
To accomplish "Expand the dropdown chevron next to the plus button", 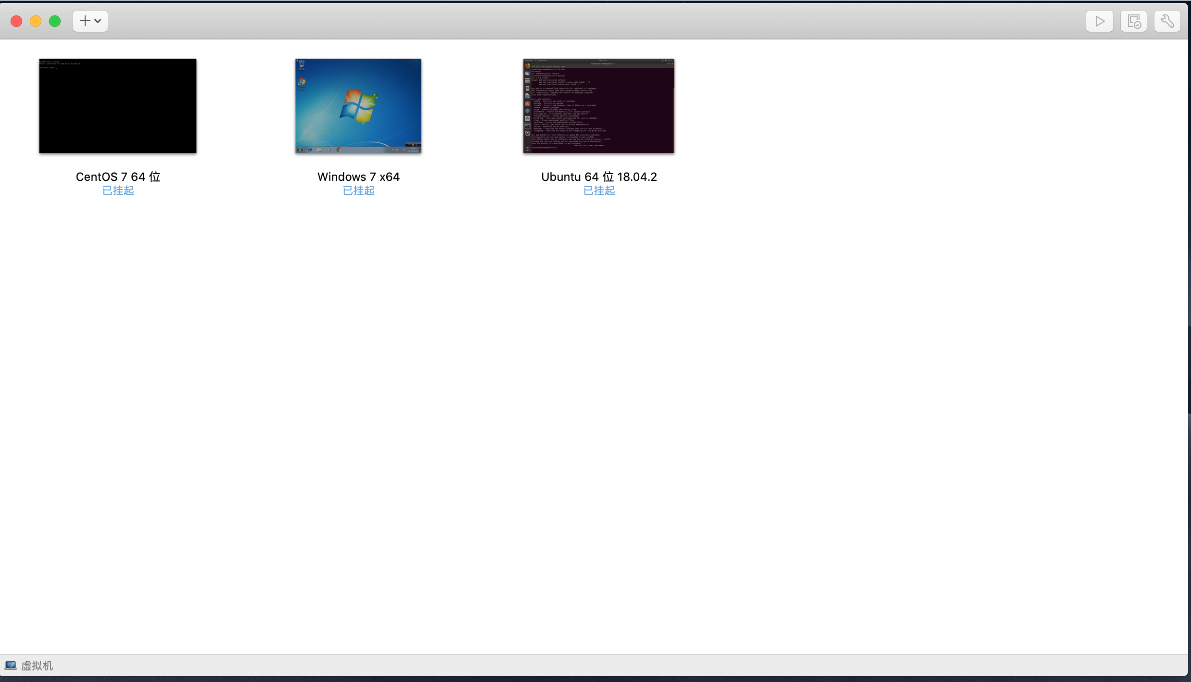I will coord(98,21).
